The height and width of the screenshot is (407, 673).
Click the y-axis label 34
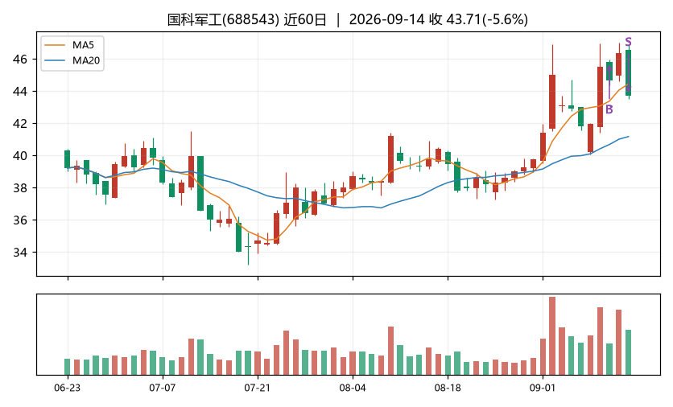(20, 253)
